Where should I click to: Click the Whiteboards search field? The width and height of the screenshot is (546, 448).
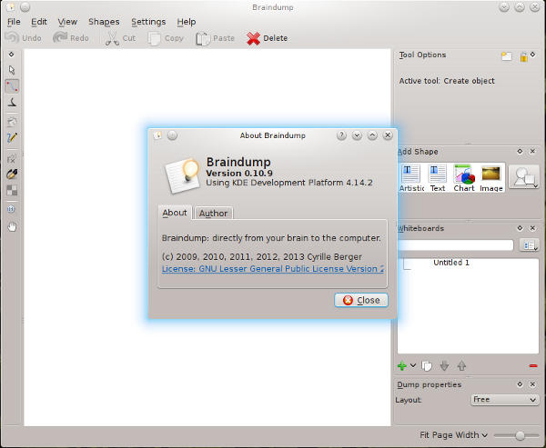[x=456, y=245]
